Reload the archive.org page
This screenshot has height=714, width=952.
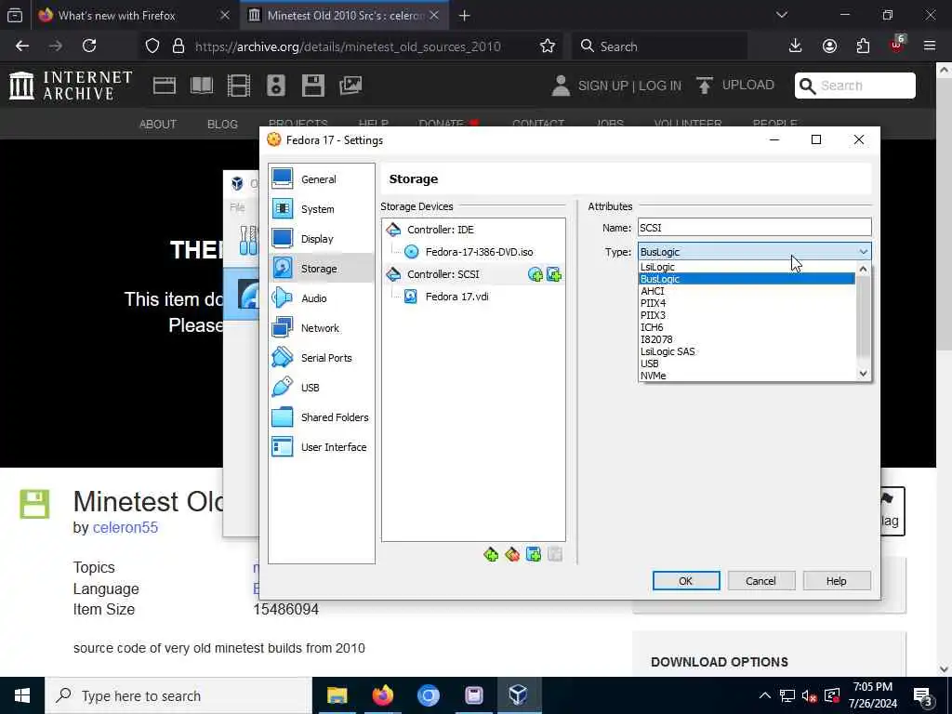click(x=89, y=46)
